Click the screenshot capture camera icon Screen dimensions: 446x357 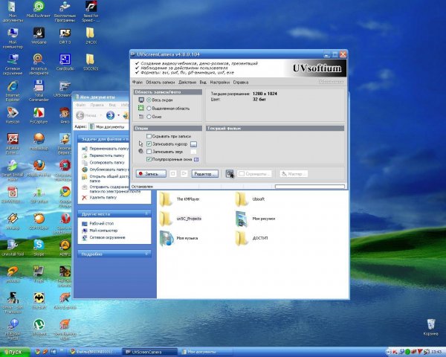230,173
